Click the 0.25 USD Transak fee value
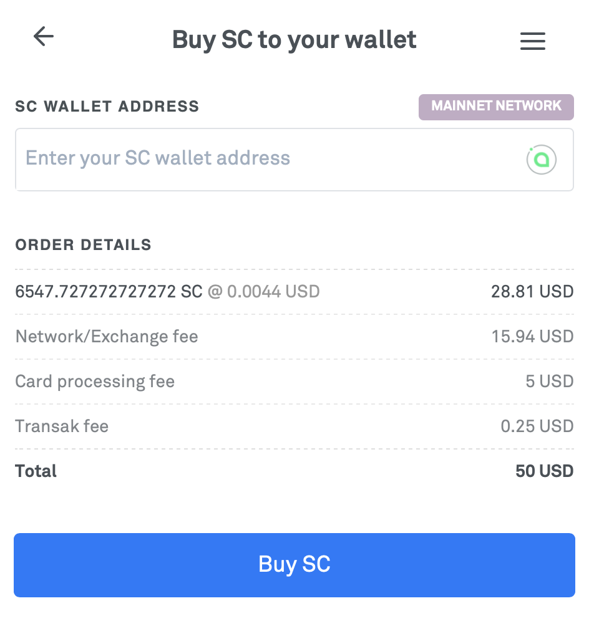The width and height of the screenshot is (589, 621). [537, 426]
